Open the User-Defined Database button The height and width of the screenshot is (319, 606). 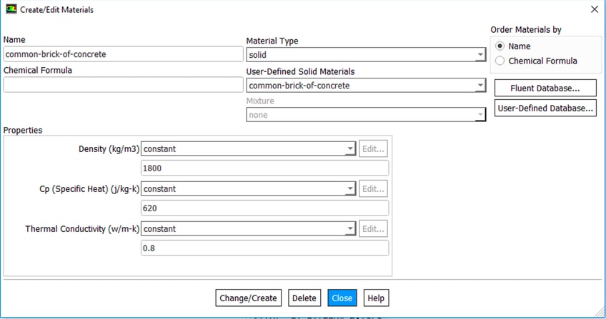point(545,108)
